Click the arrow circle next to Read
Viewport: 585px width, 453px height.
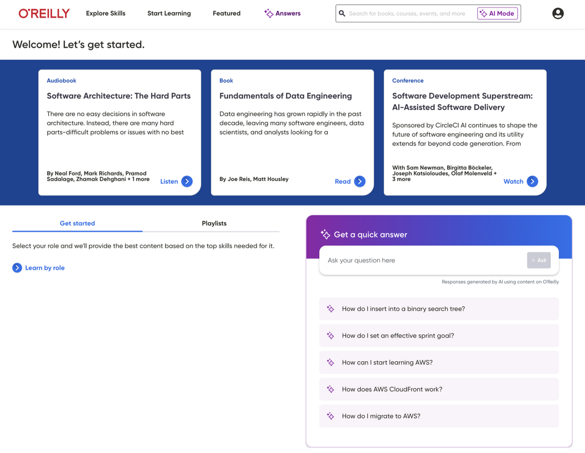coord(360,181)
